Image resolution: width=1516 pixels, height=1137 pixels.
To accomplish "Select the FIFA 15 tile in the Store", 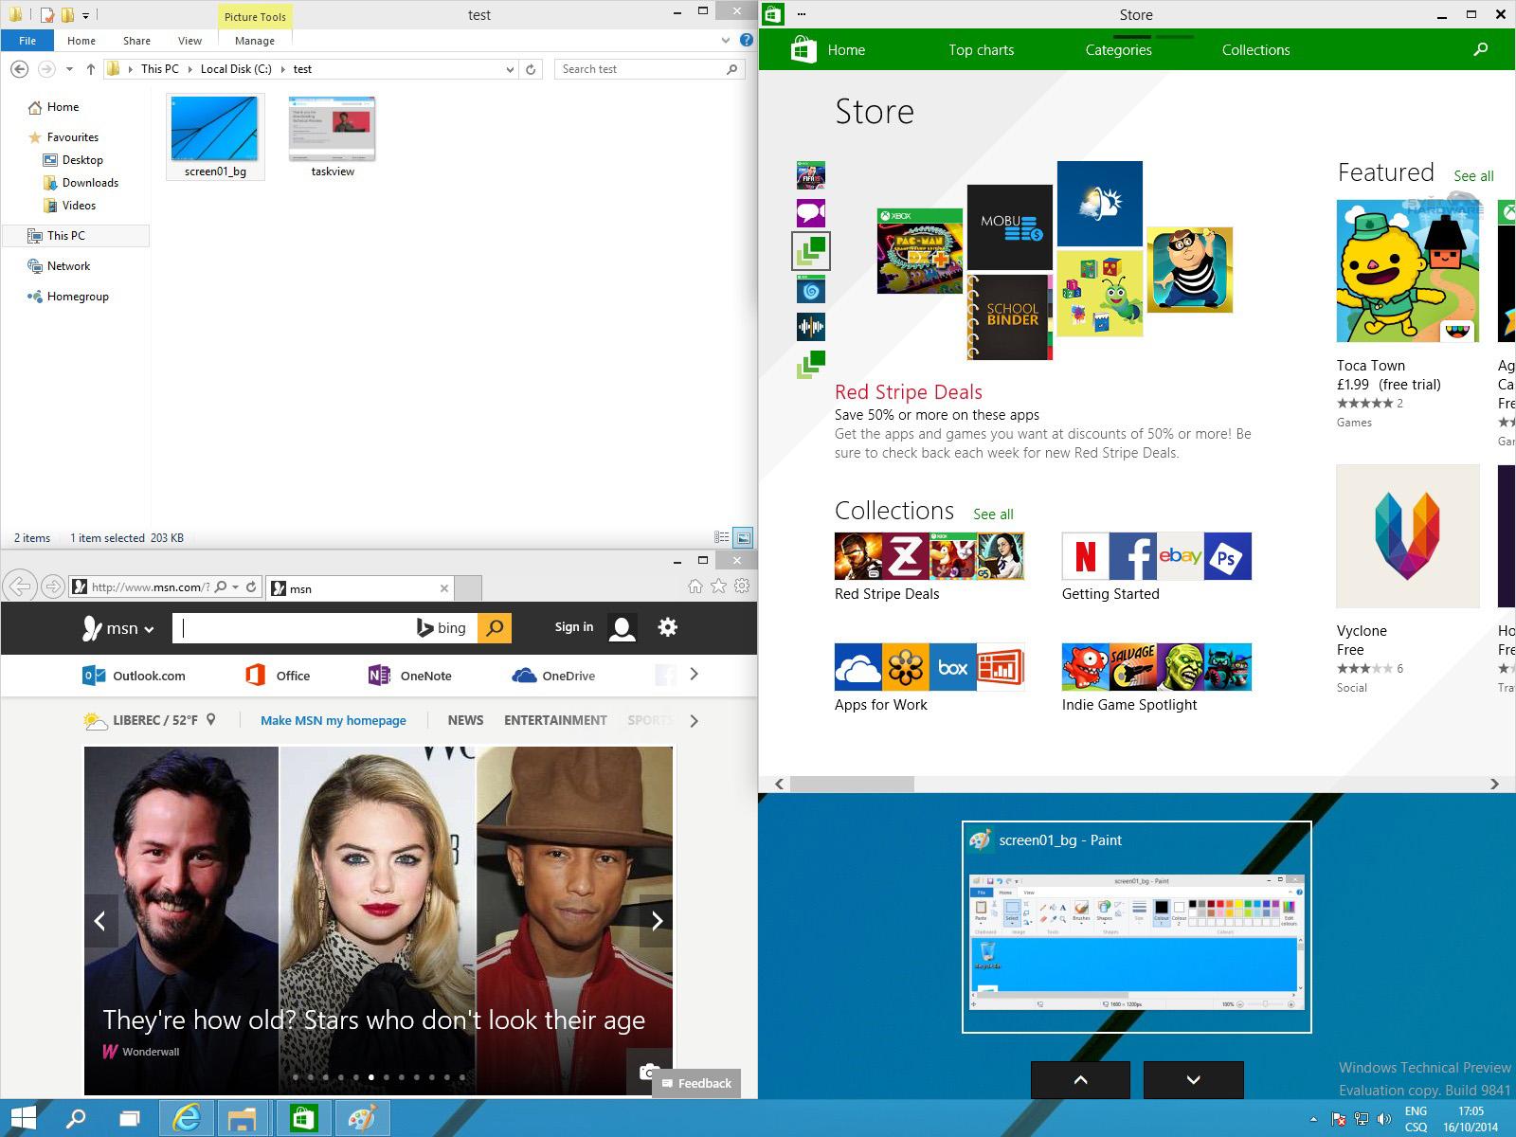I will (x=810, y=174).
